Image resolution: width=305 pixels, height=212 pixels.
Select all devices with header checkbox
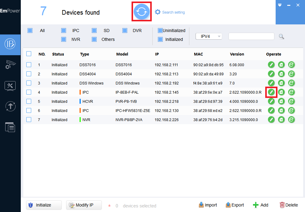point(29,54)
